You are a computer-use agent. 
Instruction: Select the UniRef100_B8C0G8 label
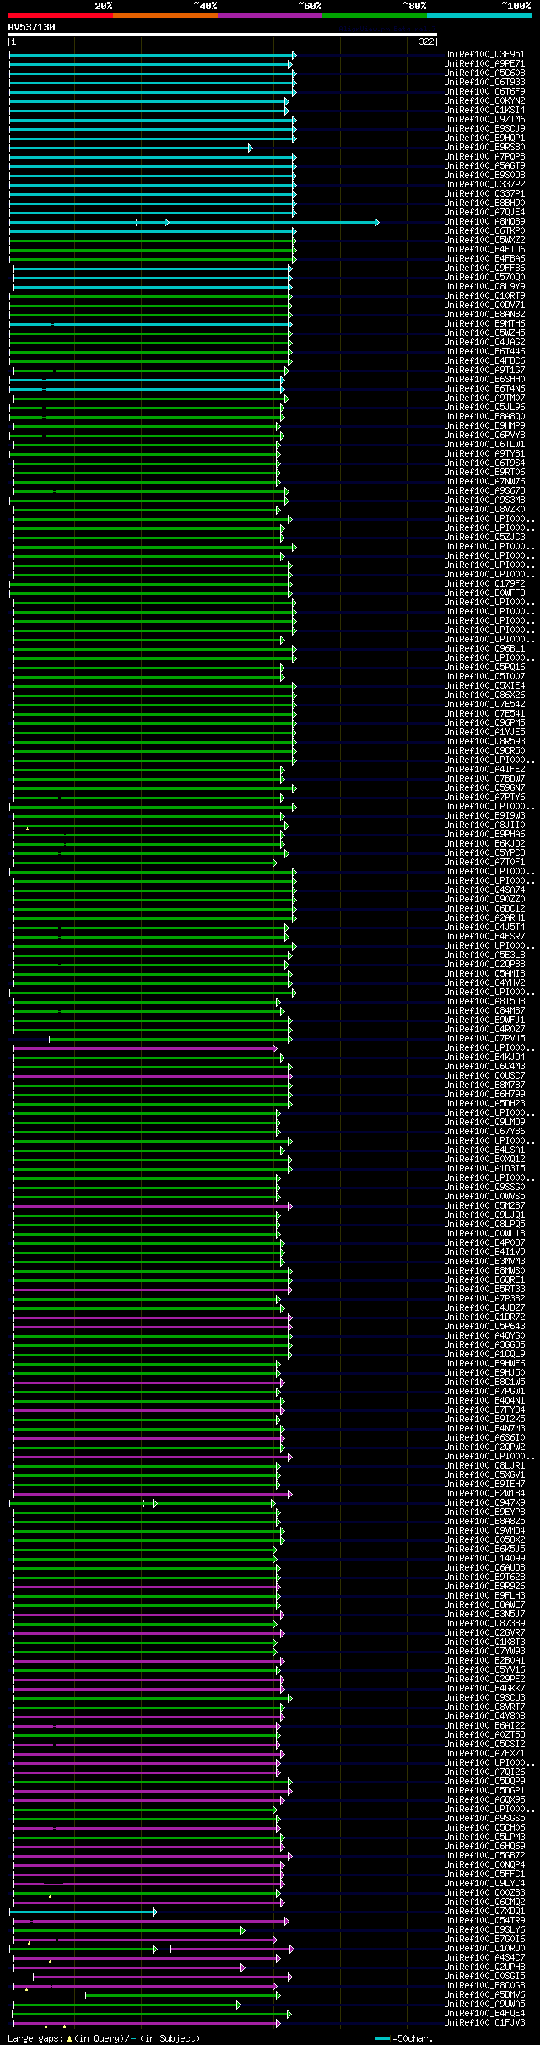coord(484,1986)
